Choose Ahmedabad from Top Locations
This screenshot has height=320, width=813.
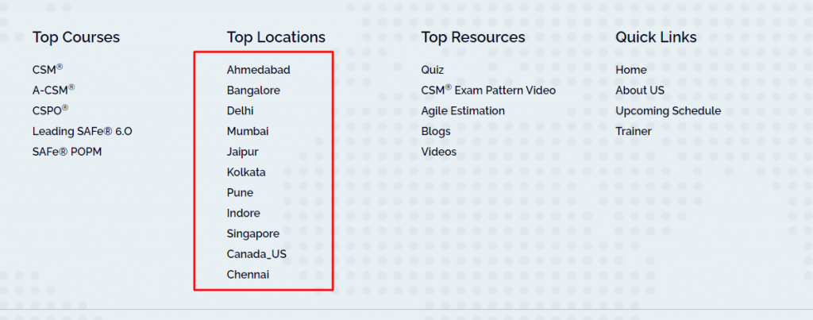(258, 70)
